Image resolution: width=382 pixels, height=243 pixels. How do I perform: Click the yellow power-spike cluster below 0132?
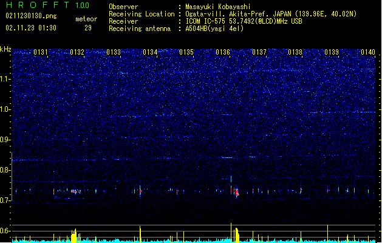[x=74, y=236]
